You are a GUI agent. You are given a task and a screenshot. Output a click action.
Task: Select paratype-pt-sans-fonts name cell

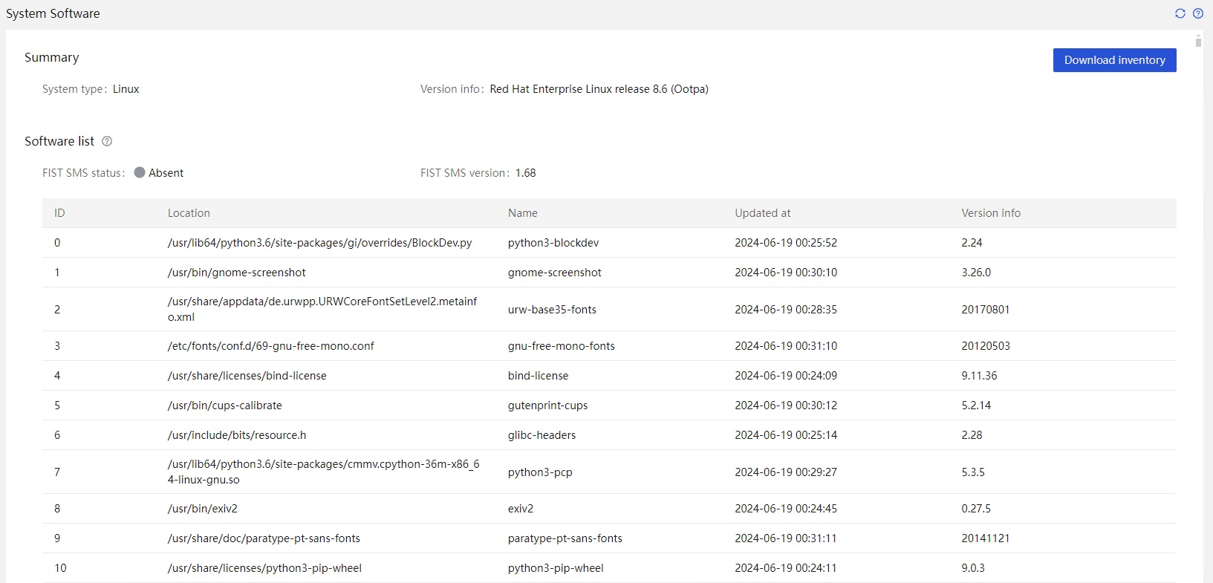click(x=565, y=538)
